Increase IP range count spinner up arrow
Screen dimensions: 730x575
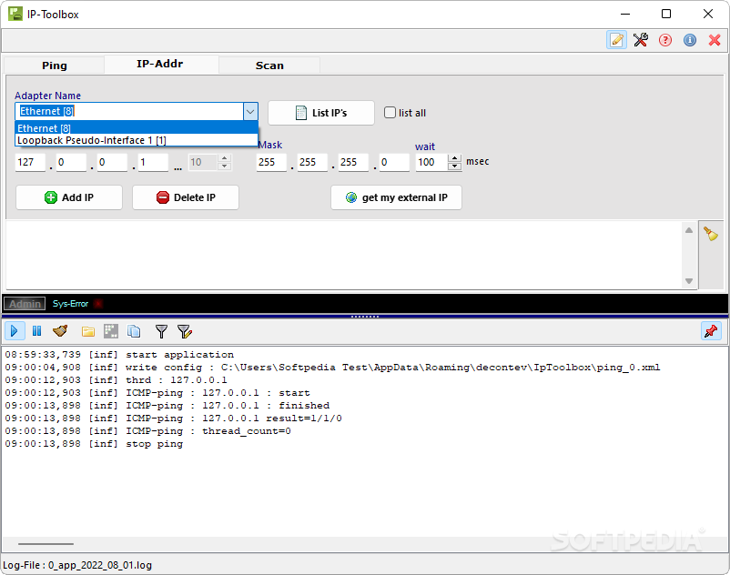(x=225, y=158)
